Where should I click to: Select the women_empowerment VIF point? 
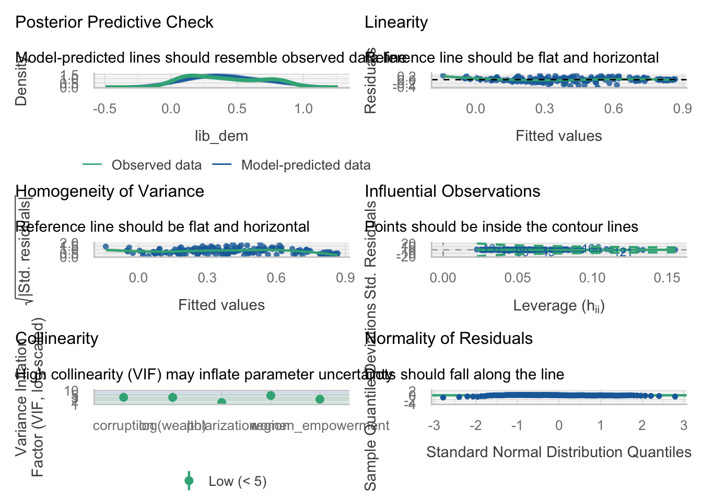(320, 399)
